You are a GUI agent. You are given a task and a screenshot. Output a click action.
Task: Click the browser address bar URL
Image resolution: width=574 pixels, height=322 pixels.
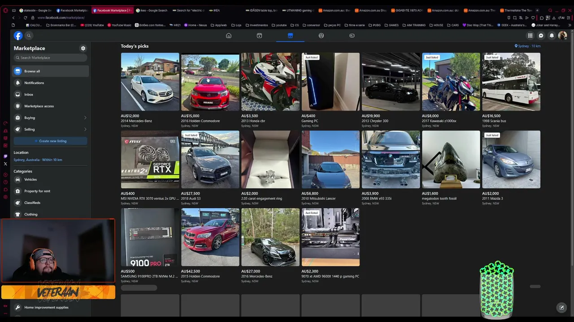click(61, 17)
